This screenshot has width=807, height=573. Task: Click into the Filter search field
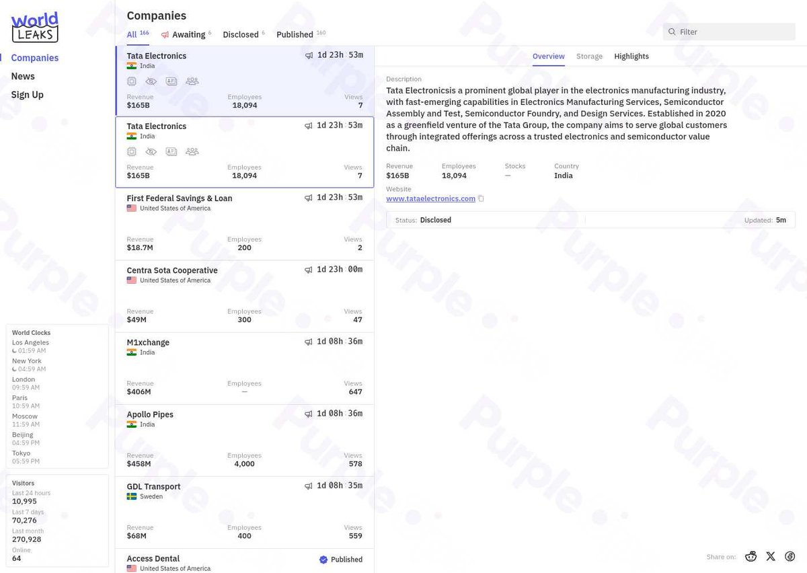point(729,32)
